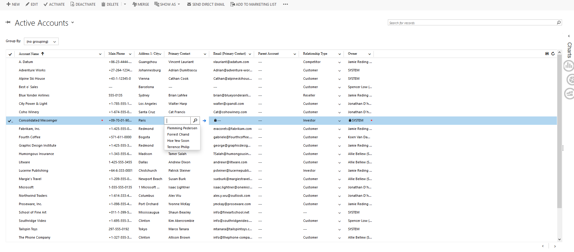Click the search magnifier in the records search box
Screen dimensions: 574x252
coord(558,23)
